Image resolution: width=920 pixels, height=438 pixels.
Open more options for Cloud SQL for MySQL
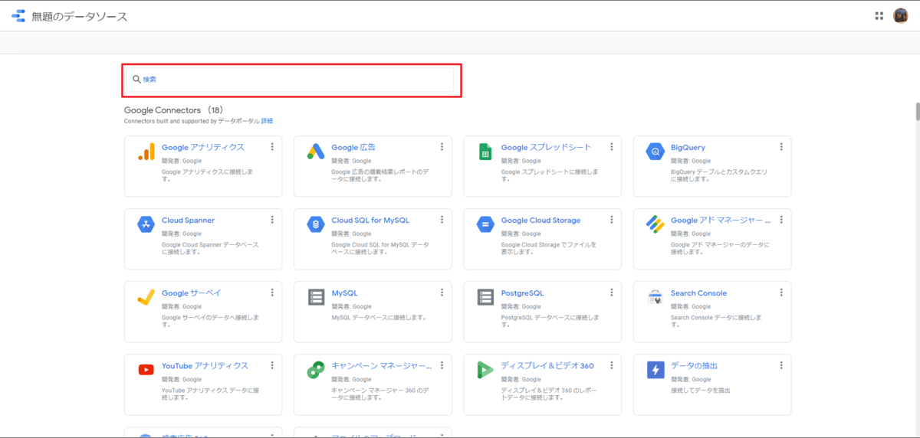coord(442,220)
